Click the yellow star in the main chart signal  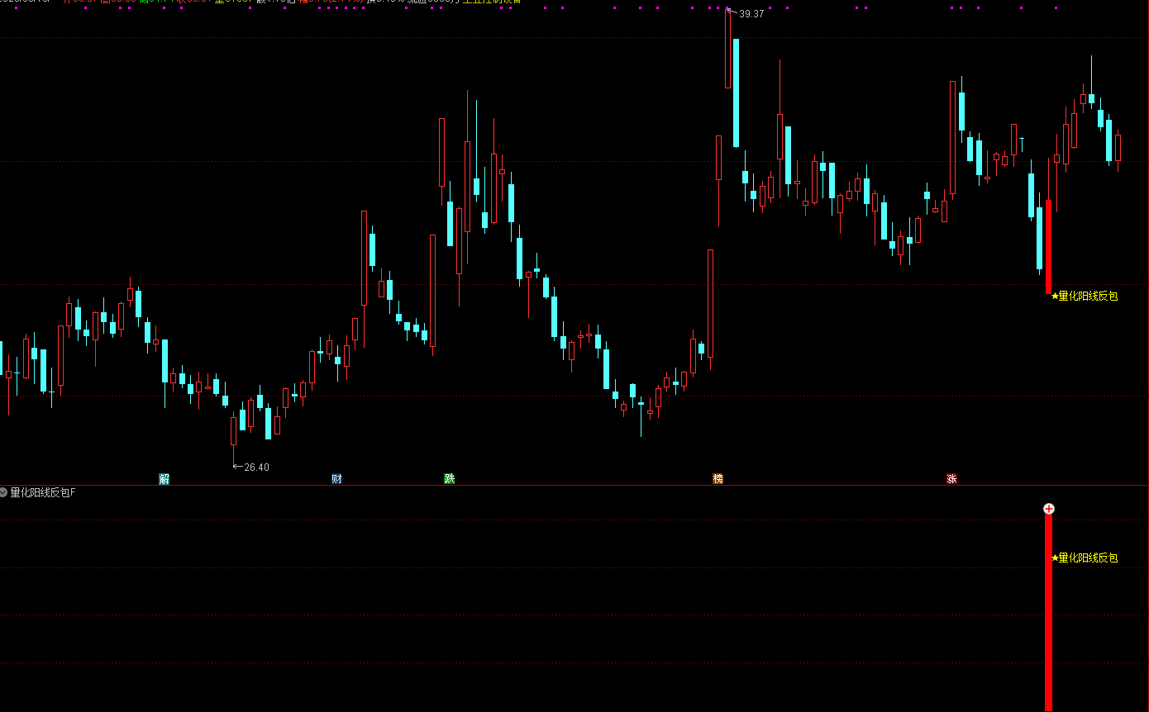[x=1055, y=296]
